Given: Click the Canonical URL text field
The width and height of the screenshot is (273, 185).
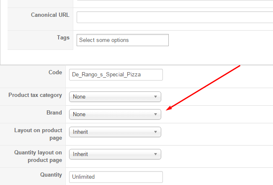Looking at the screenshot, I should point(175,17).
